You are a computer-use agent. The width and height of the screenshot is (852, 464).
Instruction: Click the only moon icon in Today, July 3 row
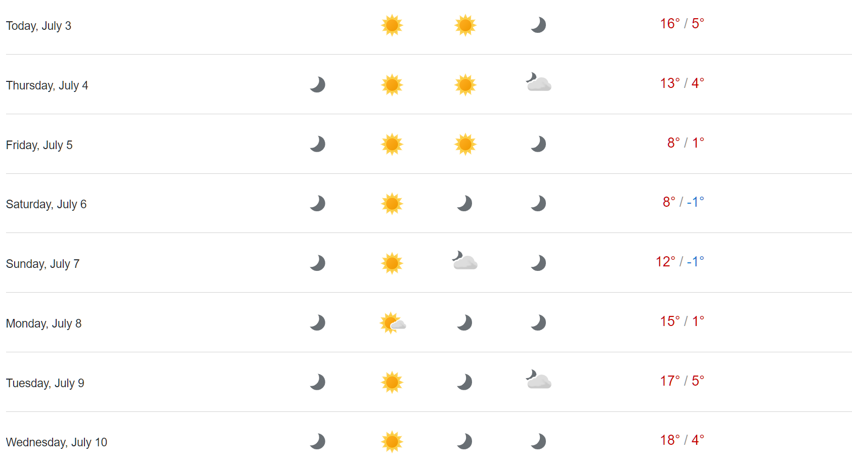pyautogui.click(x=538, y=25)
